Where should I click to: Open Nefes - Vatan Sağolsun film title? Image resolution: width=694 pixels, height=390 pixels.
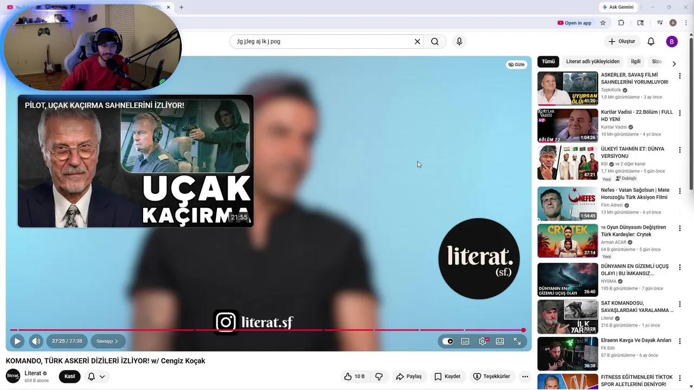coord(635,193)
